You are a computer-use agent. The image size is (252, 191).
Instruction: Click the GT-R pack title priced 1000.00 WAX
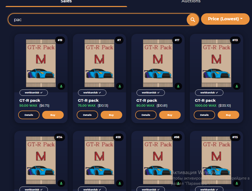point(205,100)
